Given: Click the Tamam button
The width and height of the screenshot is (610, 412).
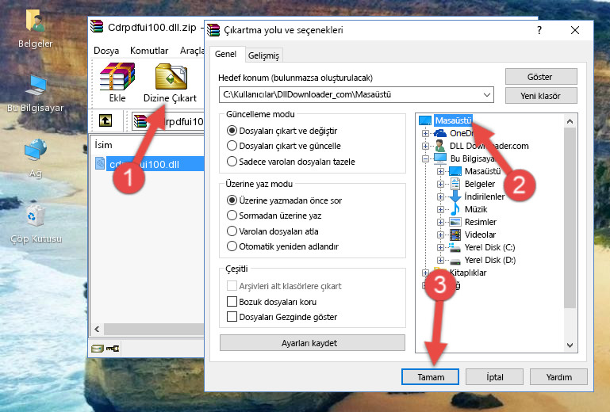Looking at the screenshot, I should click(430, 376).
